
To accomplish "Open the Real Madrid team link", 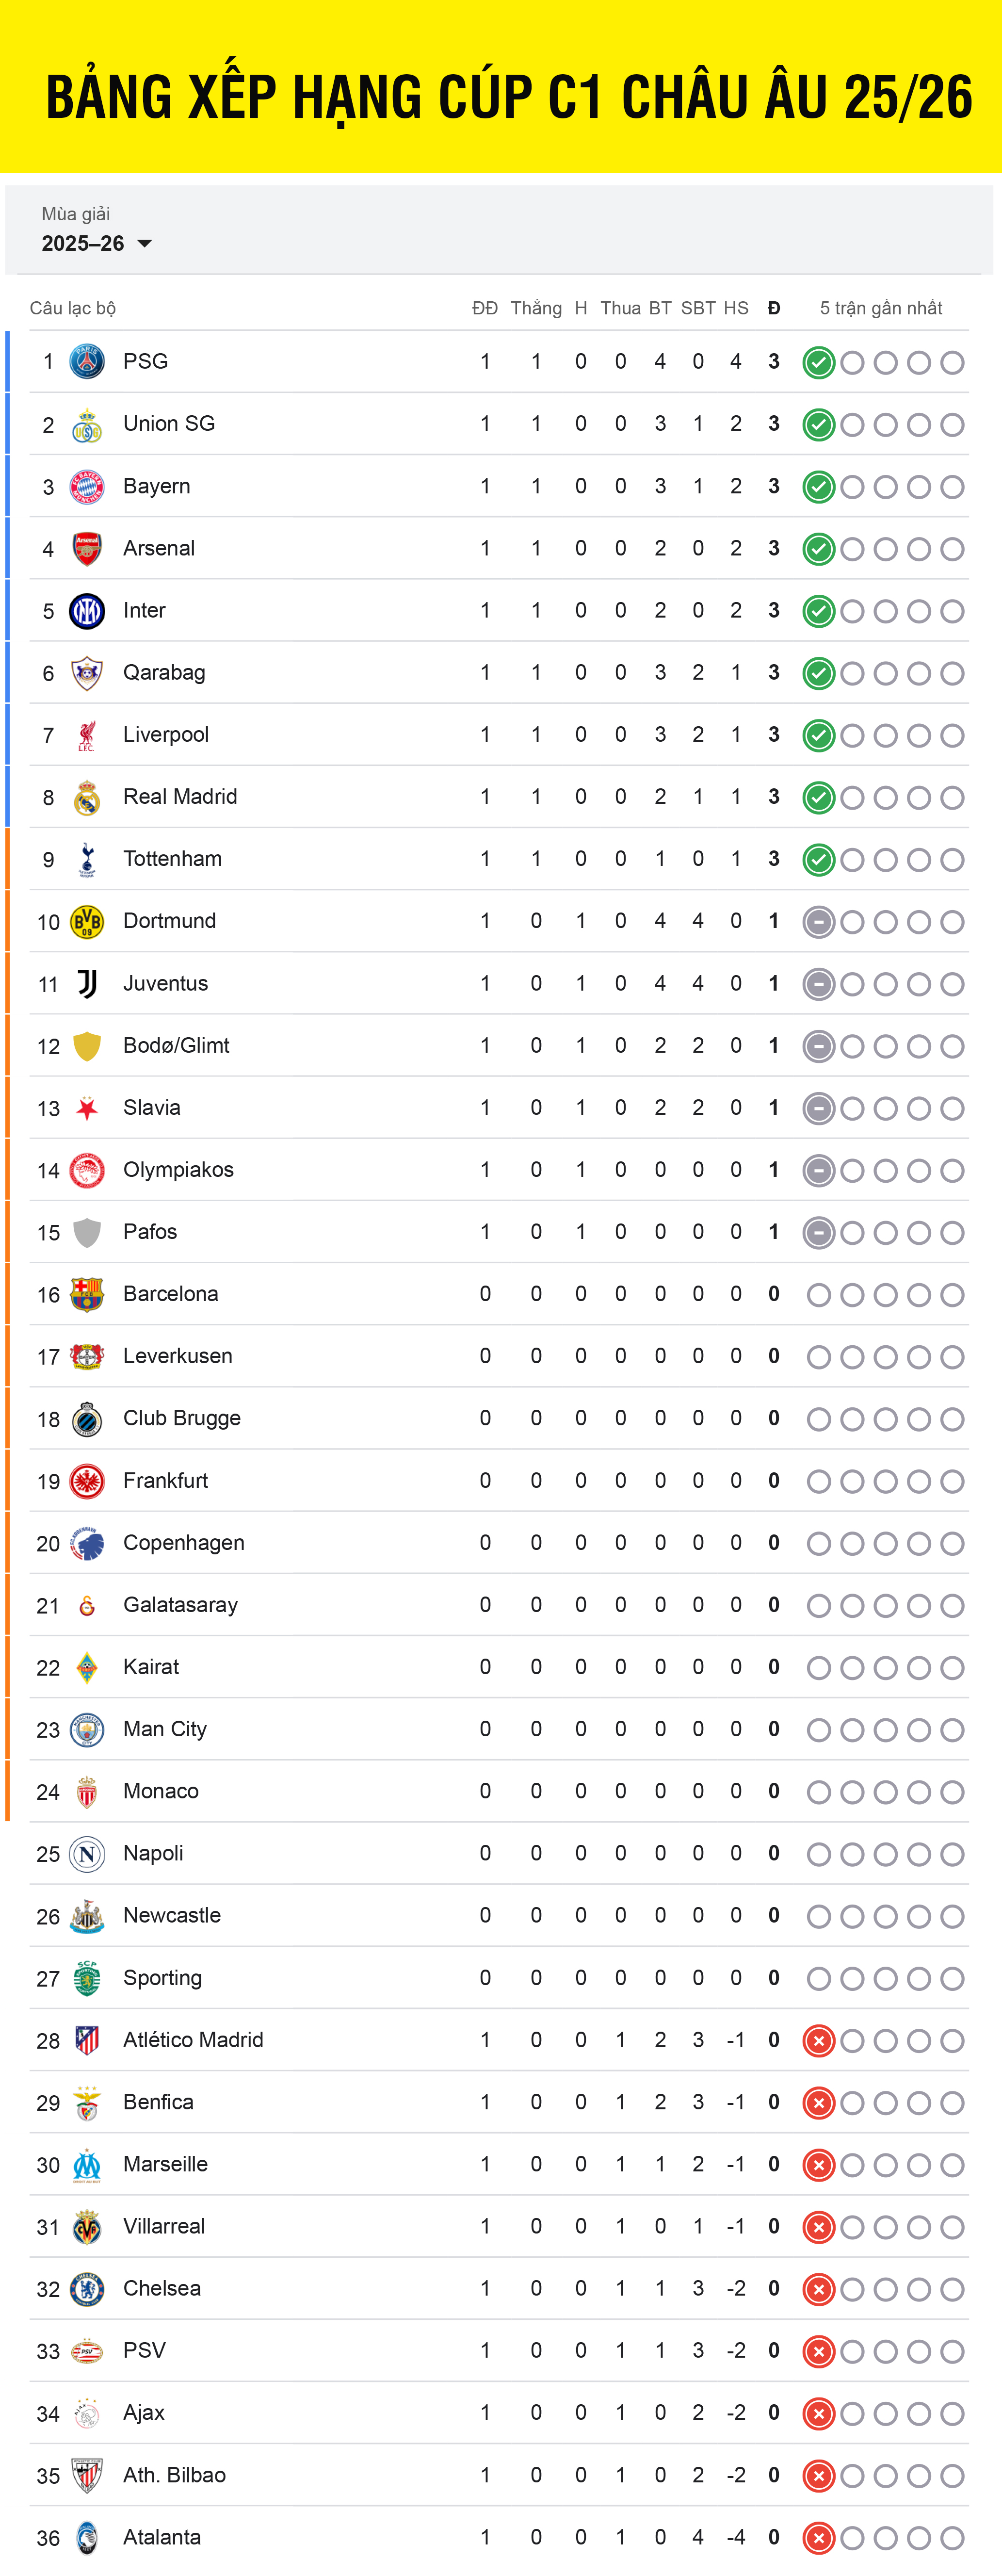I will [x=180, y=796].
